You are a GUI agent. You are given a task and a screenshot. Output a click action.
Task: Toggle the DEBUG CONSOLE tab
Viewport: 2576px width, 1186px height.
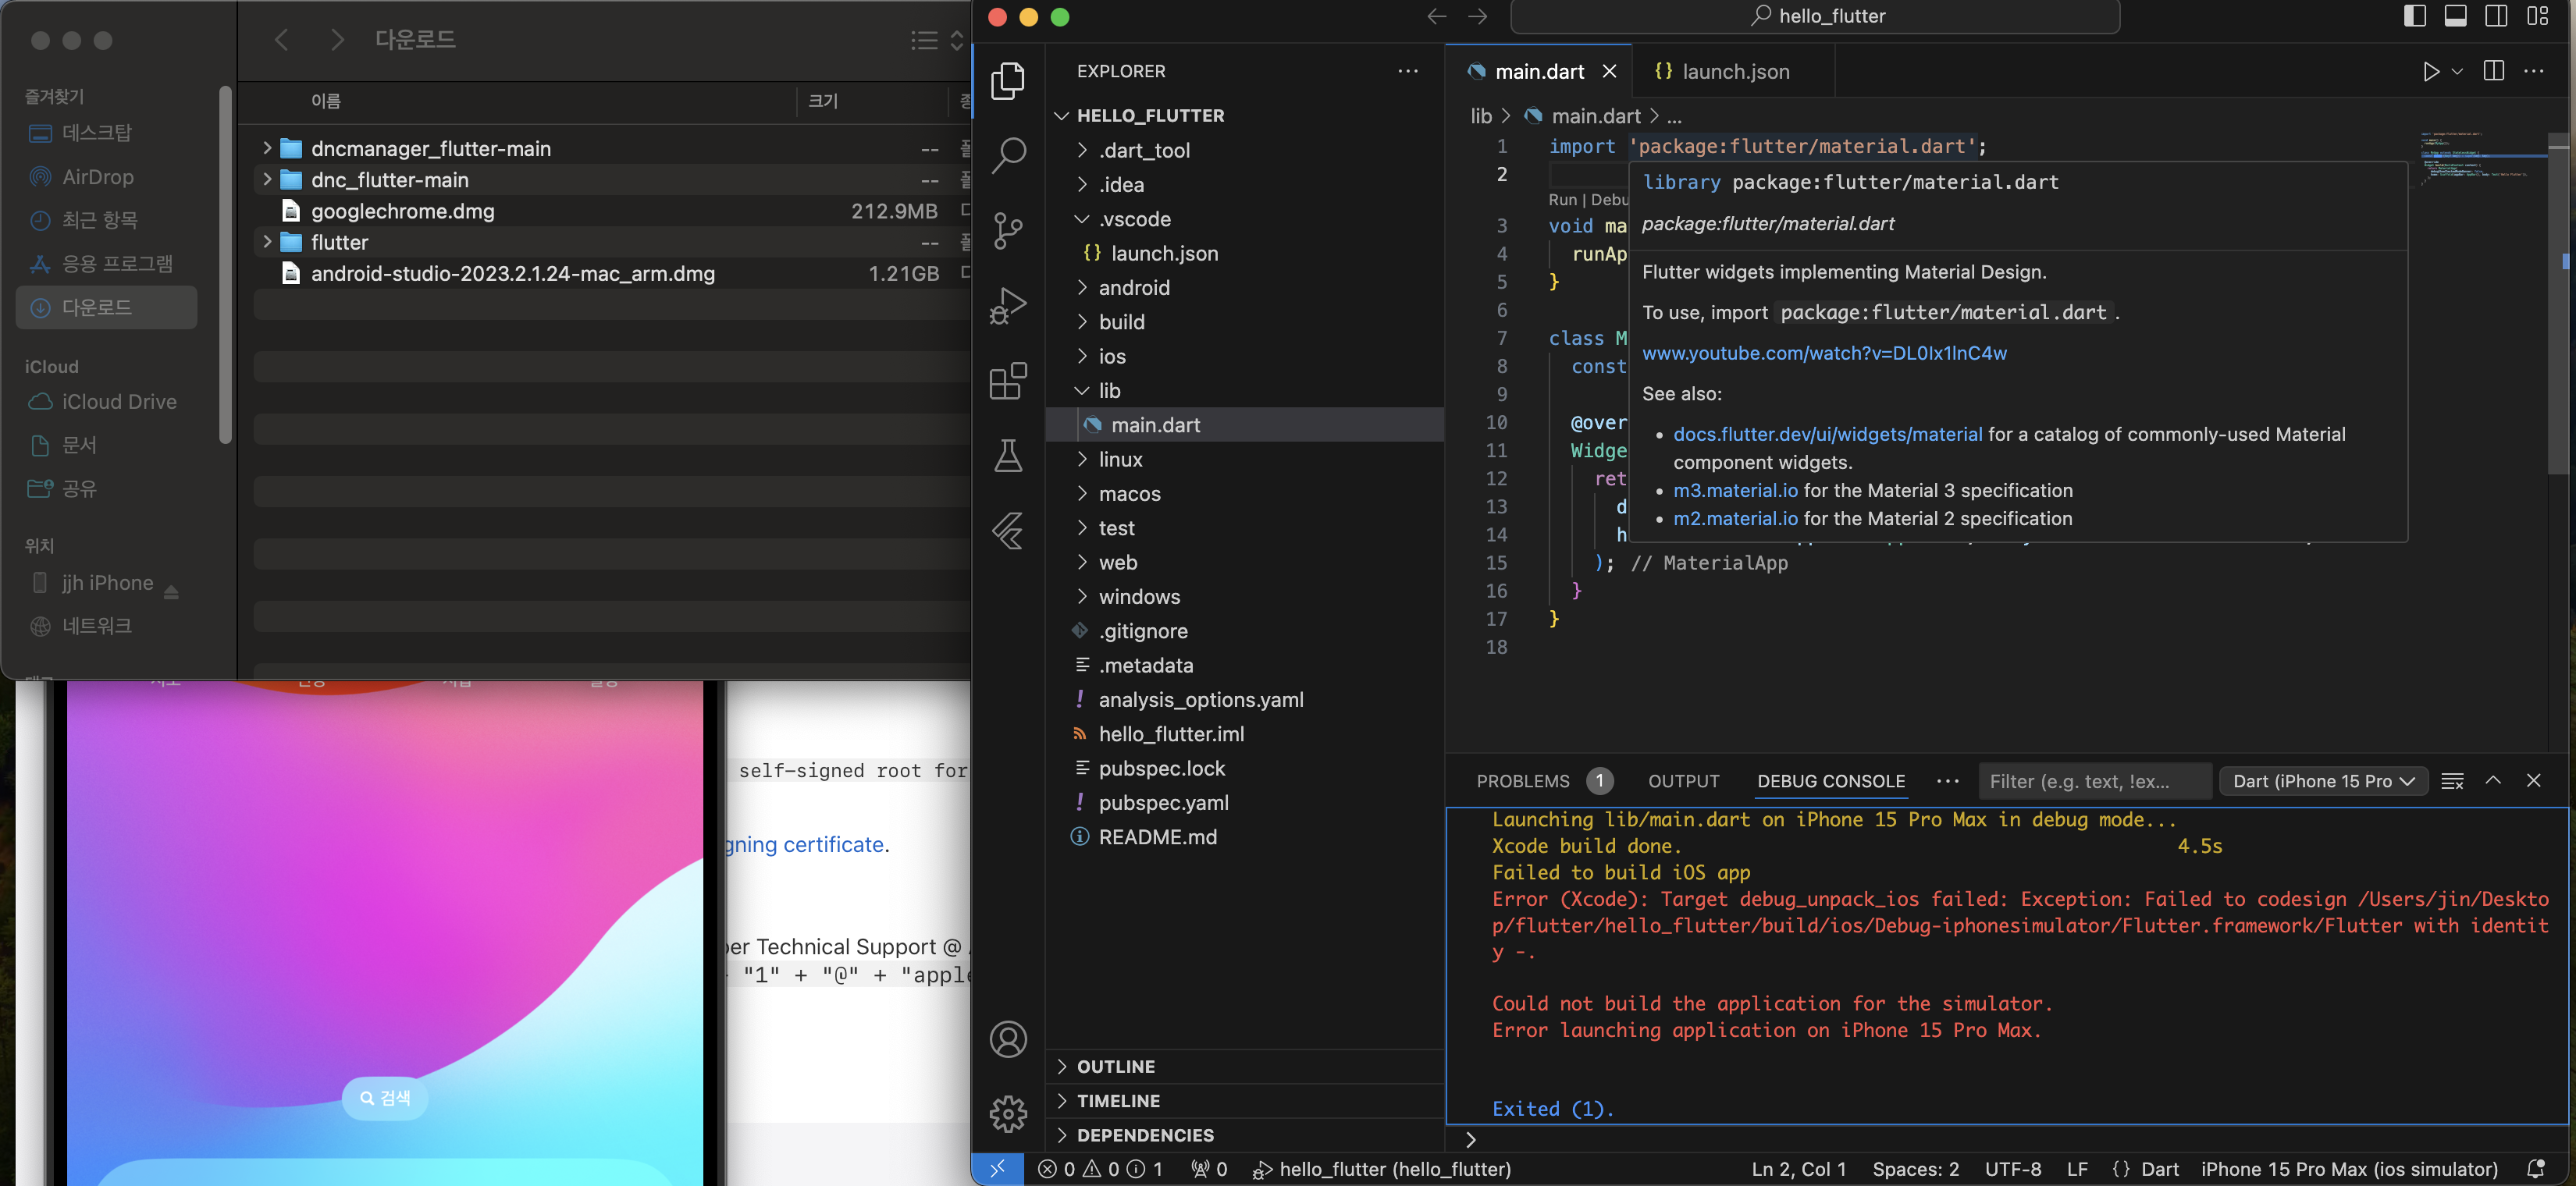coord(1828,780)
